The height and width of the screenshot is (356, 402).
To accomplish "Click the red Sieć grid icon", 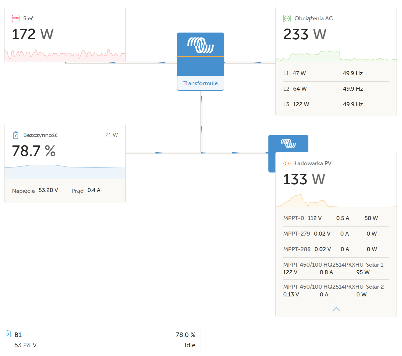I will click(16, 19).
